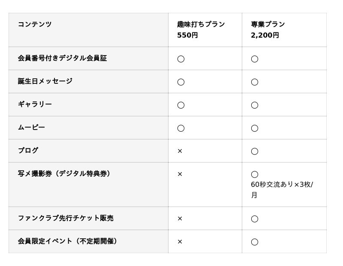
Task: Click circle for ファンクラブ先行チケット in 専業プラン column
Action: point(255,219)
